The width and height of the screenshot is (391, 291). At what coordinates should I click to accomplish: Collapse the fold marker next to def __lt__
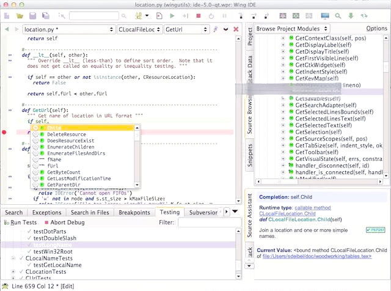(10, 55)
